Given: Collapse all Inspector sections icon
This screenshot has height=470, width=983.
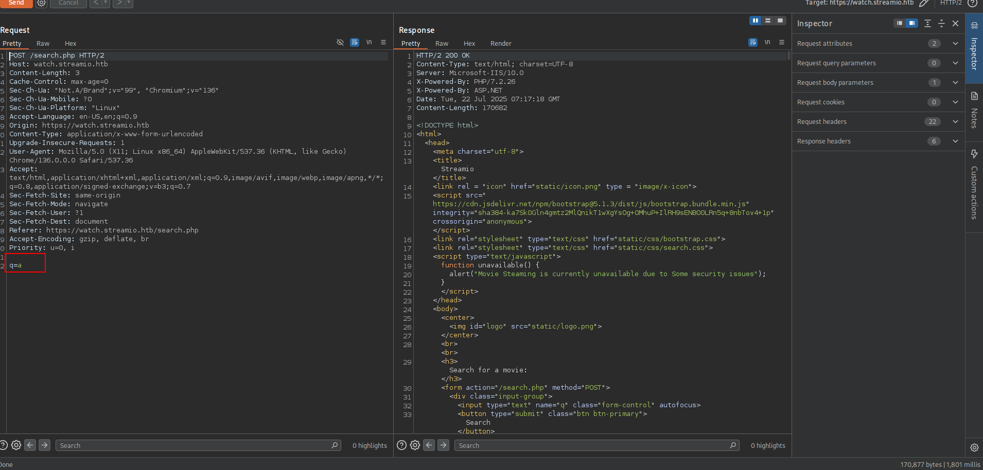Looking at the screenshot, I should click(x=941, y=23).
